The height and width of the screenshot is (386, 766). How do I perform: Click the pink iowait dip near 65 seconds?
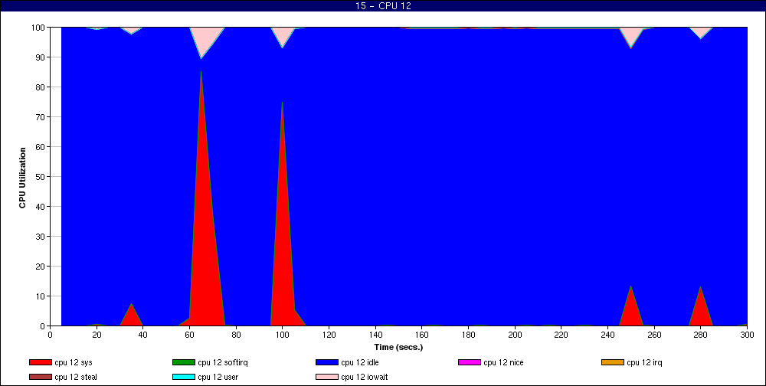click(205, 39)
